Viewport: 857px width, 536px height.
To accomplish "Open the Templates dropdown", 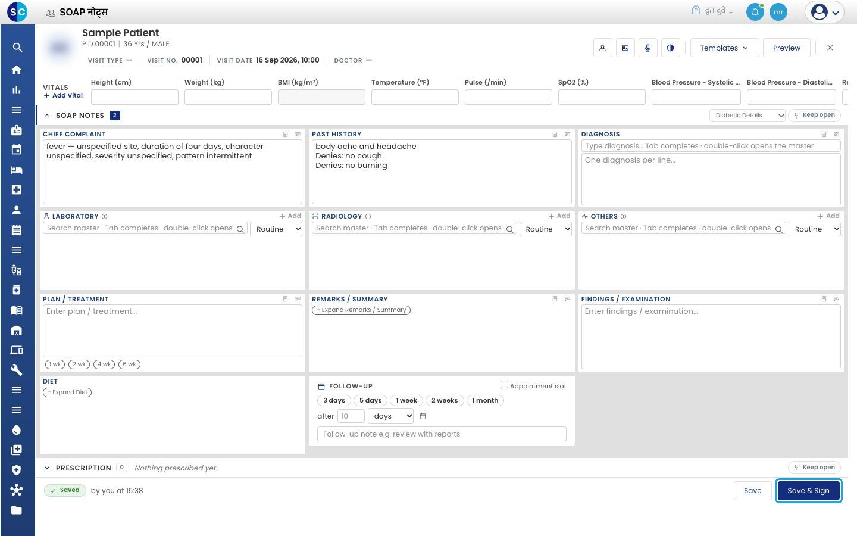I will [x=724, y=48].
